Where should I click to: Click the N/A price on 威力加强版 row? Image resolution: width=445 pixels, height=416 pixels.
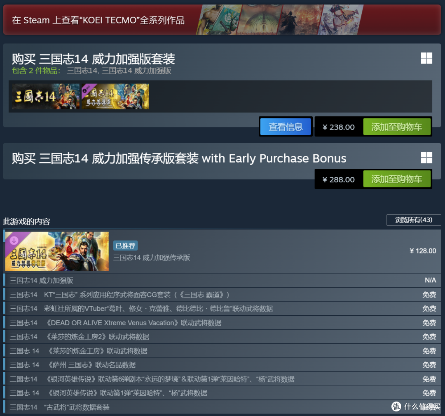tap(430, 280)
